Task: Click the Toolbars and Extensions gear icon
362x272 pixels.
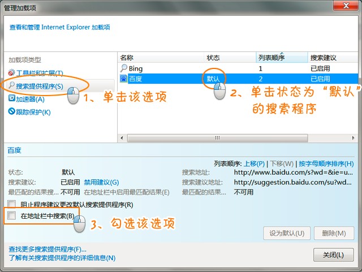Action: (x=11, y=74)
